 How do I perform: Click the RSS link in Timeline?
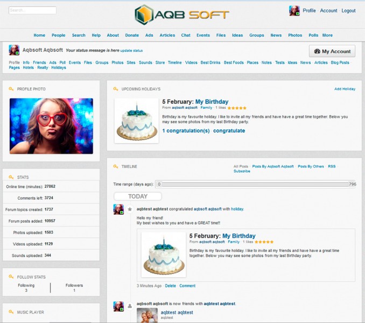332,166
